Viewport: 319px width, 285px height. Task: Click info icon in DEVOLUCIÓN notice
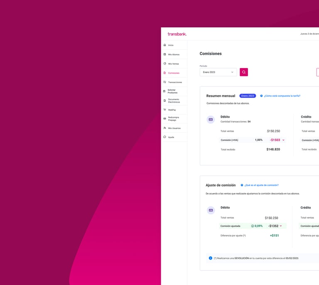coord(211,258)
